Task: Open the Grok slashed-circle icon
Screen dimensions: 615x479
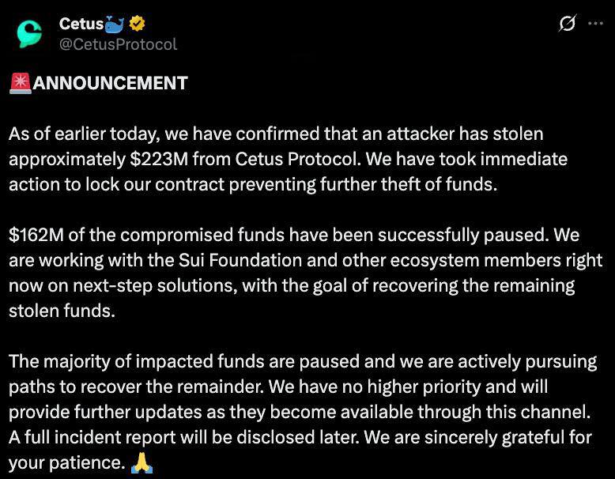Action: pyautogui.click(x=568, y=24)
